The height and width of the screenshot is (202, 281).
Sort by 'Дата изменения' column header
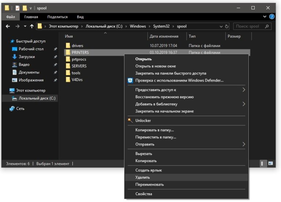(x=164, y=36)
